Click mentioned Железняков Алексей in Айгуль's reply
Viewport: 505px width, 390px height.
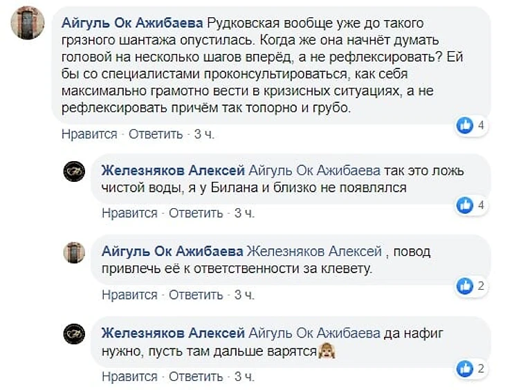(x=314, y=250)
